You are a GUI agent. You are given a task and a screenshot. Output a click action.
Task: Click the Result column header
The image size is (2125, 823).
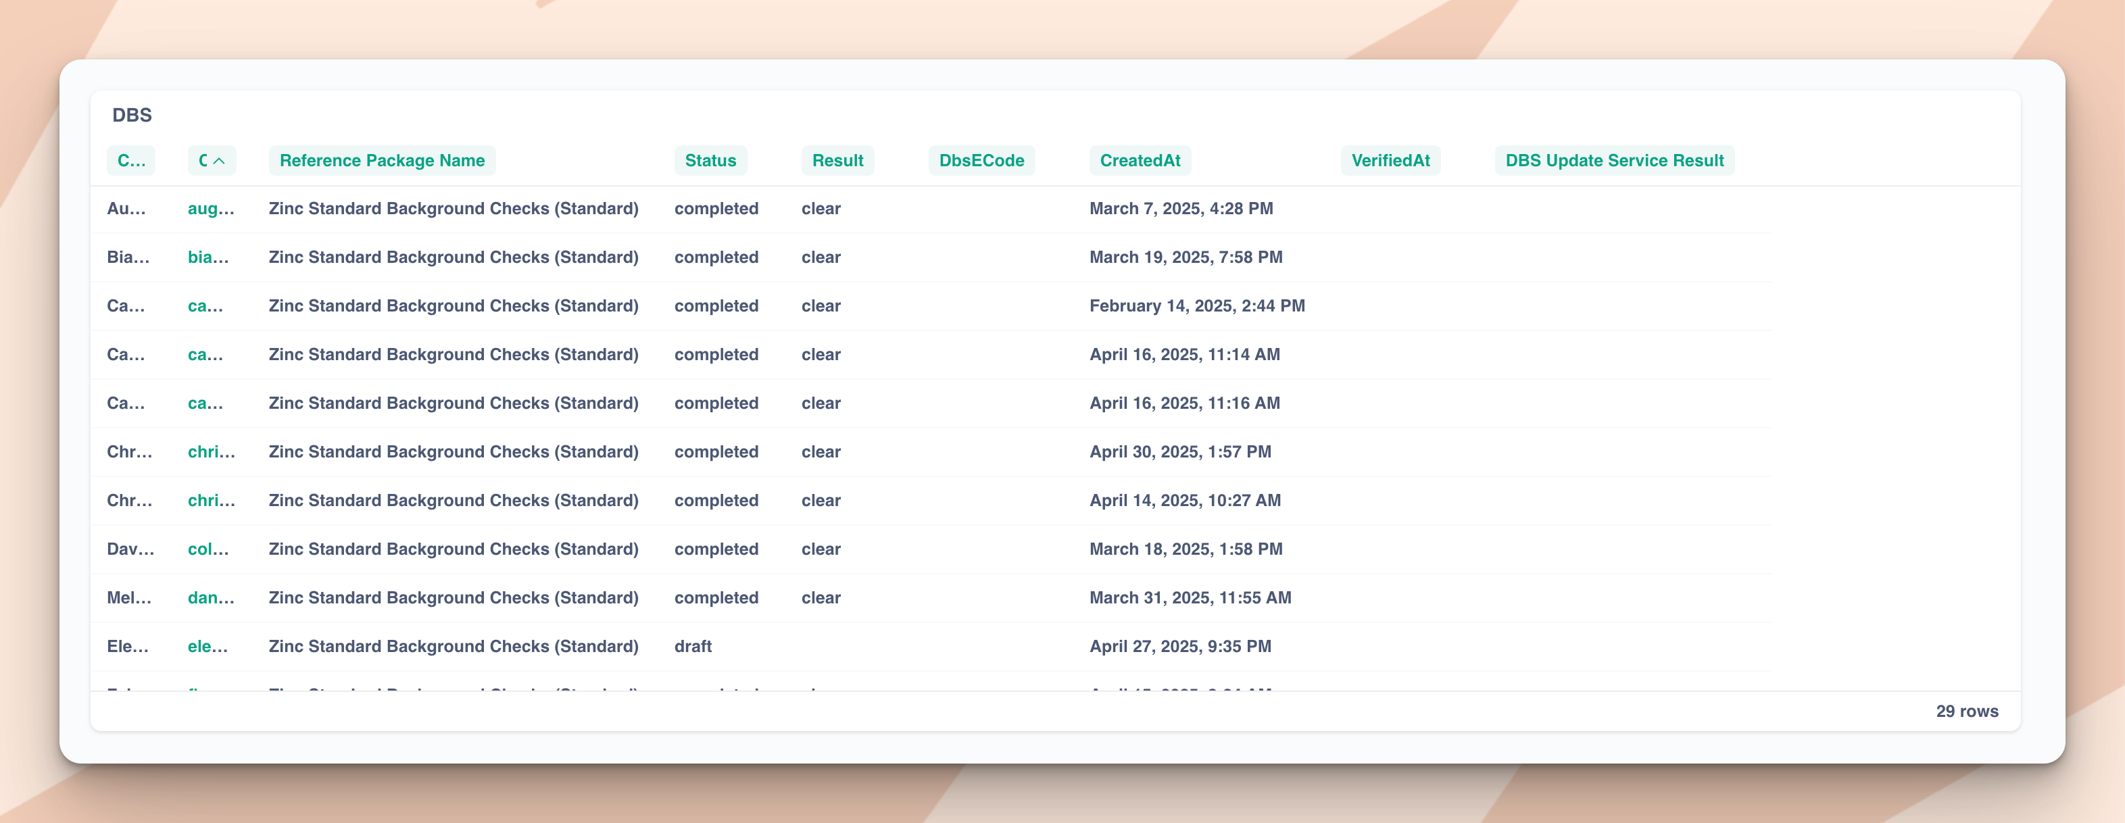[x=837, y=161]
